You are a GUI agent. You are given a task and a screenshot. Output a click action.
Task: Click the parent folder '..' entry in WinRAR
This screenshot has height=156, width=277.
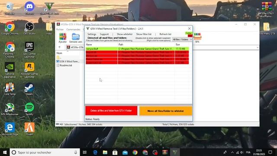pos(59,58)
